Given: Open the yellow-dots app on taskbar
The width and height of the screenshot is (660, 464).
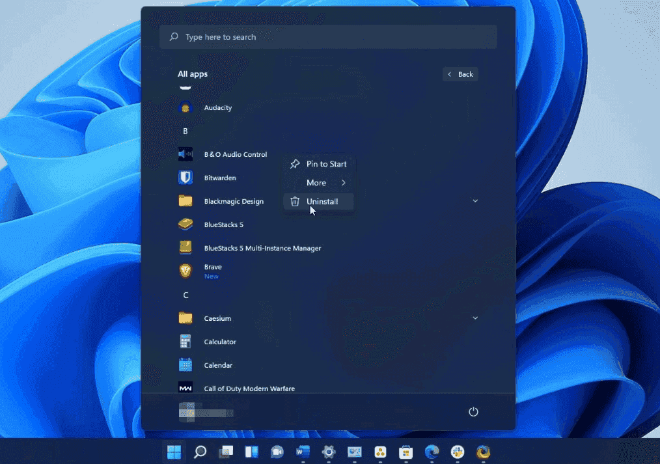Looking at the screenshot, I should tap(380, 452).
